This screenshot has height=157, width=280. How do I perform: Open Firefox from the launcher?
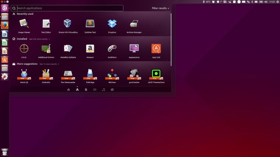coord(4,25)
